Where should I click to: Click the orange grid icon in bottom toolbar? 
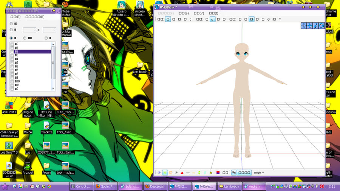pos(171,173)
